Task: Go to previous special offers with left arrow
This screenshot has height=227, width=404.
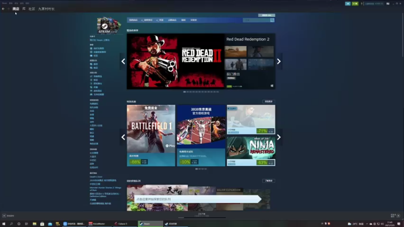Action: coord(123,137)
